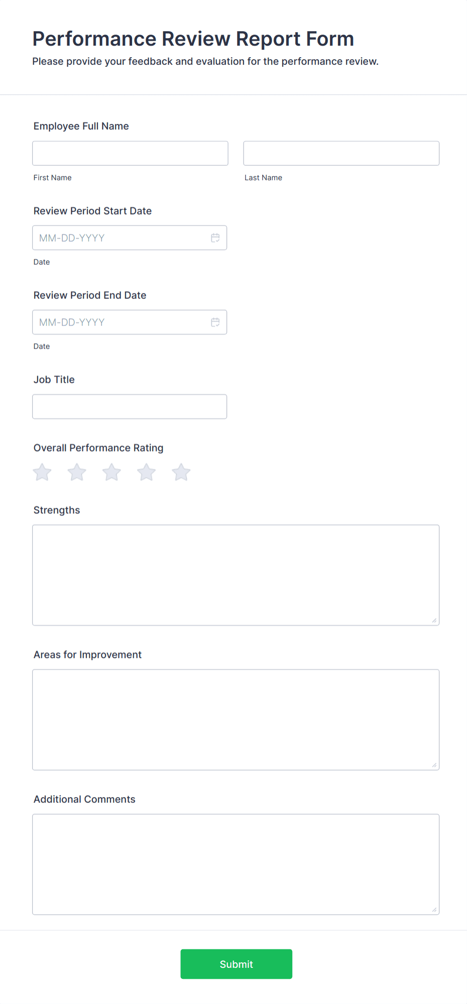Click the Review Period End Date text box
The width and height of the screenshot is (467, 1004).
coord(115,322)
